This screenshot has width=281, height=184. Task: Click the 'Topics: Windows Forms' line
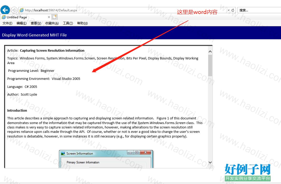coord(103,61)
